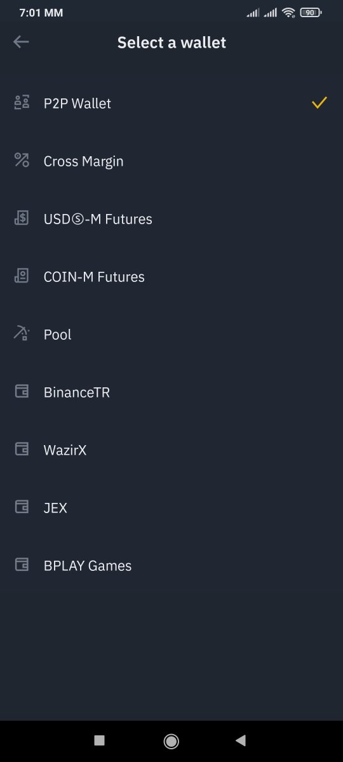Tap the Android recent apps square button

pos(99,740)
